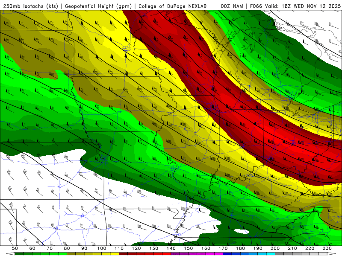342x256 pixels.
Task: Click the 'F066' forecast hour text
Action: coord(256,6)
